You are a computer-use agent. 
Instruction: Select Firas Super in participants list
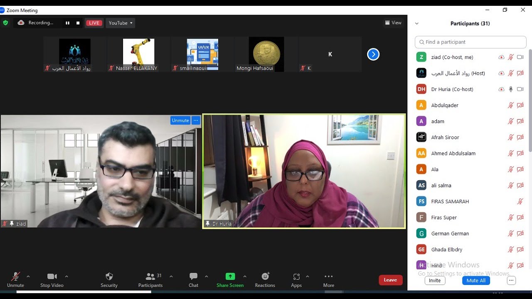point(444,218)
